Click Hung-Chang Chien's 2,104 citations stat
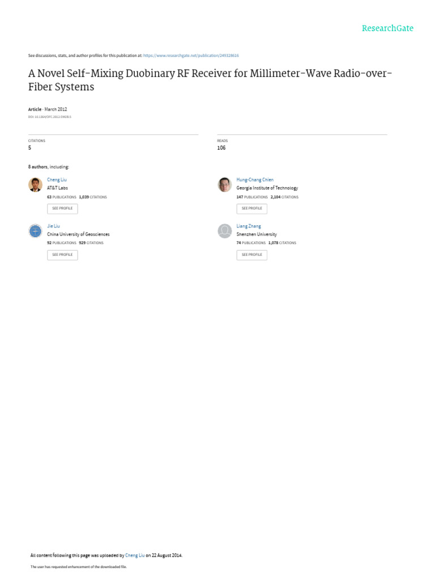 [x=284, y=197]
